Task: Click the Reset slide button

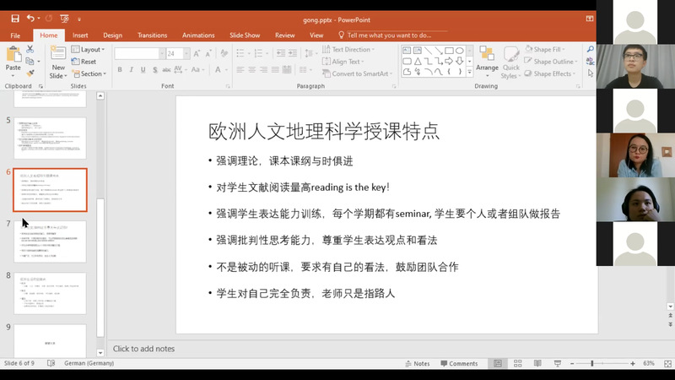Action: click(88, 62)
